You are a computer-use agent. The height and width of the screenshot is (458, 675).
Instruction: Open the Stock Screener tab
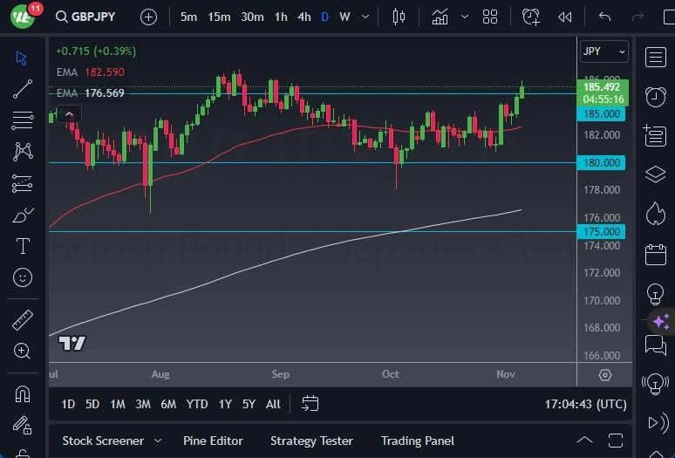tap(103, 441)
